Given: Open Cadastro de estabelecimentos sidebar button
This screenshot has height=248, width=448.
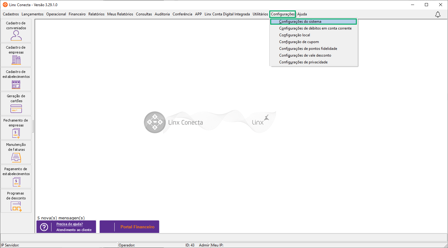Looking at the screenshot, I should click(x=16, y=79).
